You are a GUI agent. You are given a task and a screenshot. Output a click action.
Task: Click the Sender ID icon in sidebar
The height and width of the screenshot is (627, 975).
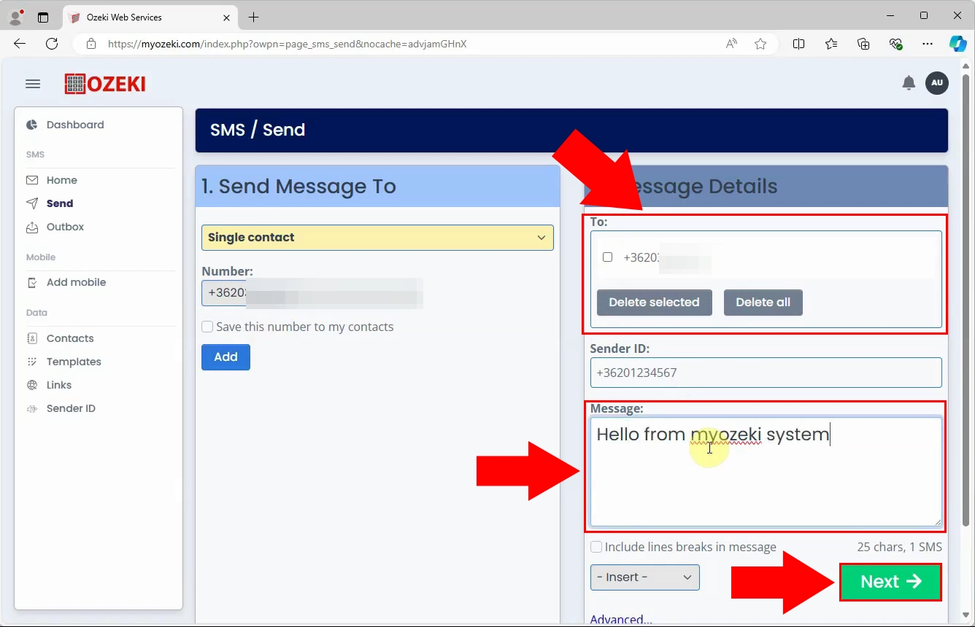pos(32,408)
